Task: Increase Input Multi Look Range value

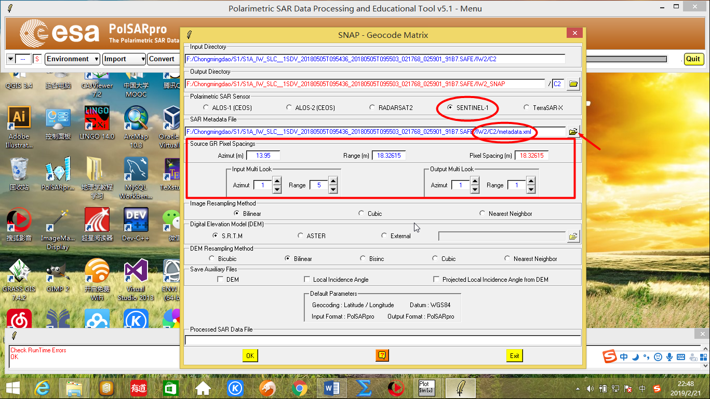Action: click(x=333, y=181)
